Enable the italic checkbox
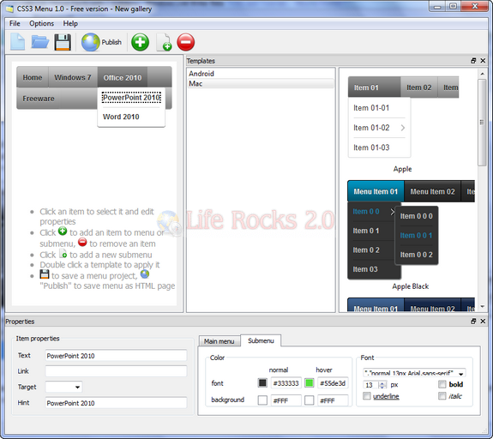The height and width of the screenshot is (439, 493). pos(442,396)
